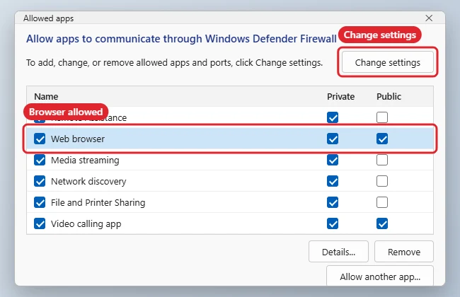Select the Web browser row text
460x297 pixels.
point(78,139)
